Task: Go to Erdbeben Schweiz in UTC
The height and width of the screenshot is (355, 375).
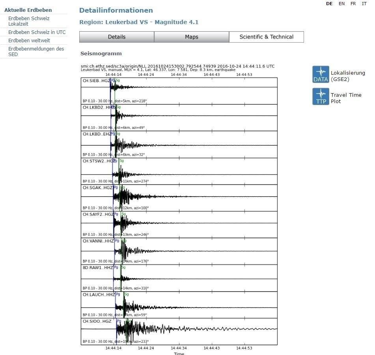Action: 37,32
